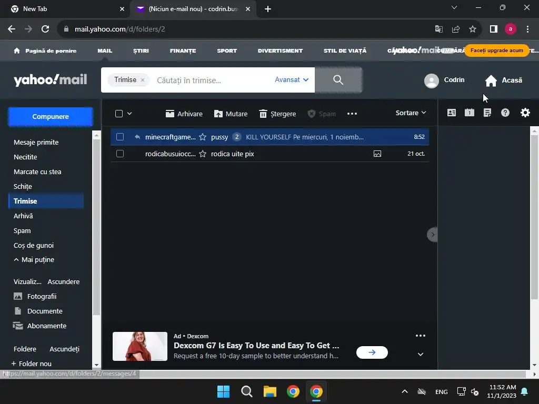The width and height of the screenshot is (539, 404).
Task: Star the minecraftgame email
Action: [203, 137]
